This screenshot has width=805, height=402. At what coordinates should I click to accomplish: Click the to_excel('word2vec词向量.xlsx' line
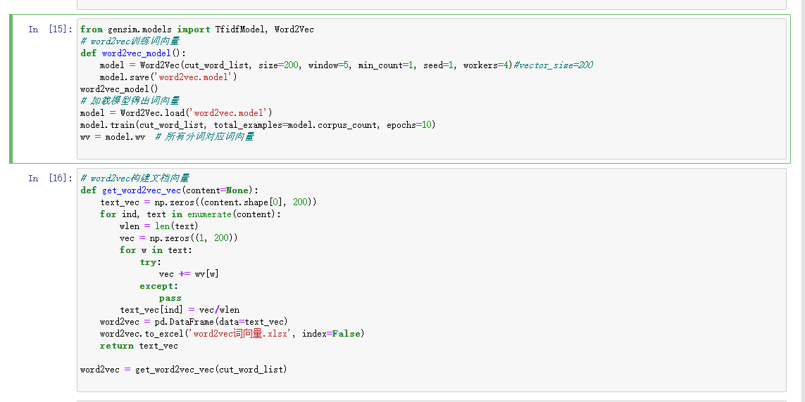232,333
